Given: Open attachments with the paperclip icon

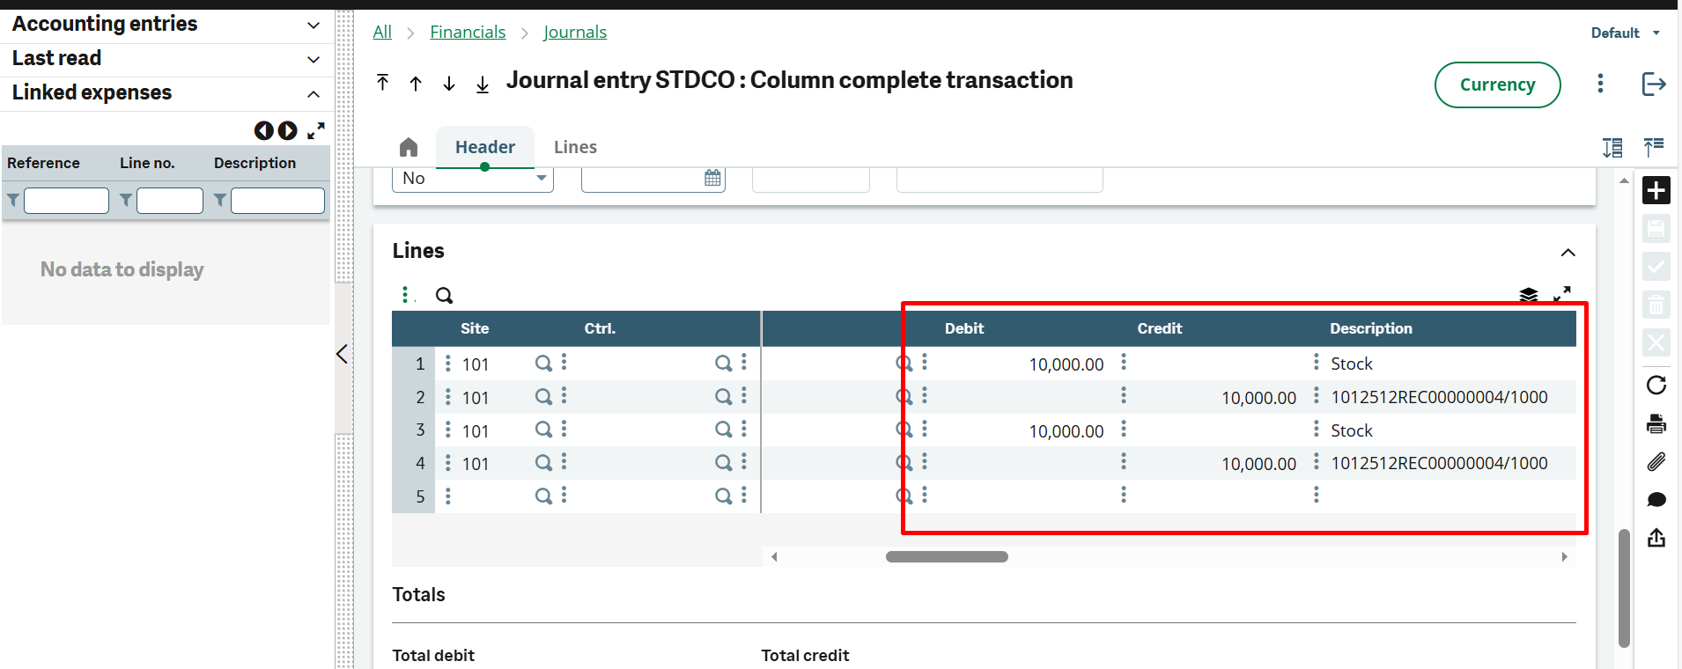Looking at the screenshot, I should pyautogui.click(x=1656, y=461).
